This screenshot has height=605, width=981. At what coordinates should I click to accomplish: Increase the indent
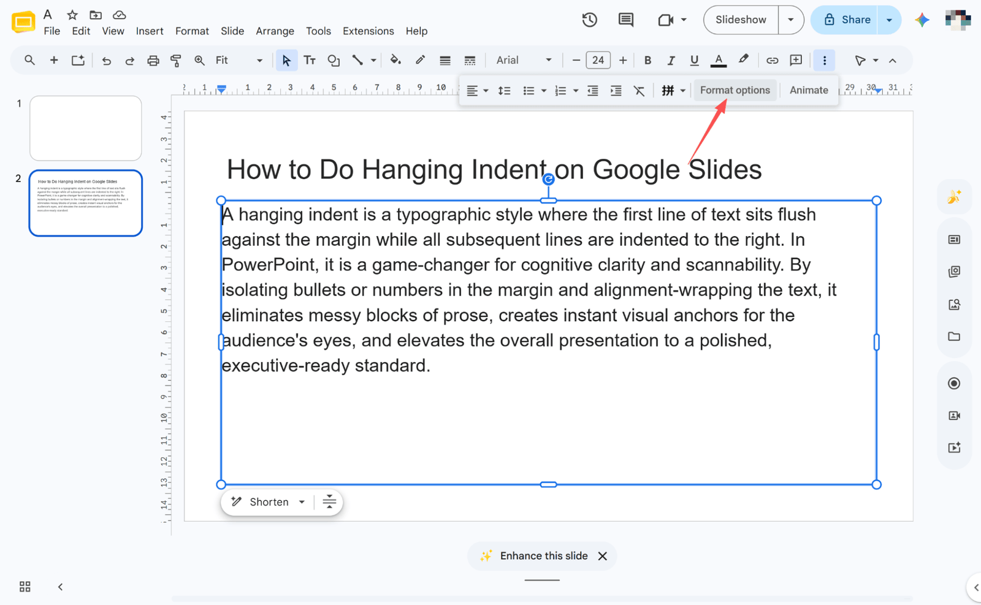pyautogui.click(x=616, y=91)
